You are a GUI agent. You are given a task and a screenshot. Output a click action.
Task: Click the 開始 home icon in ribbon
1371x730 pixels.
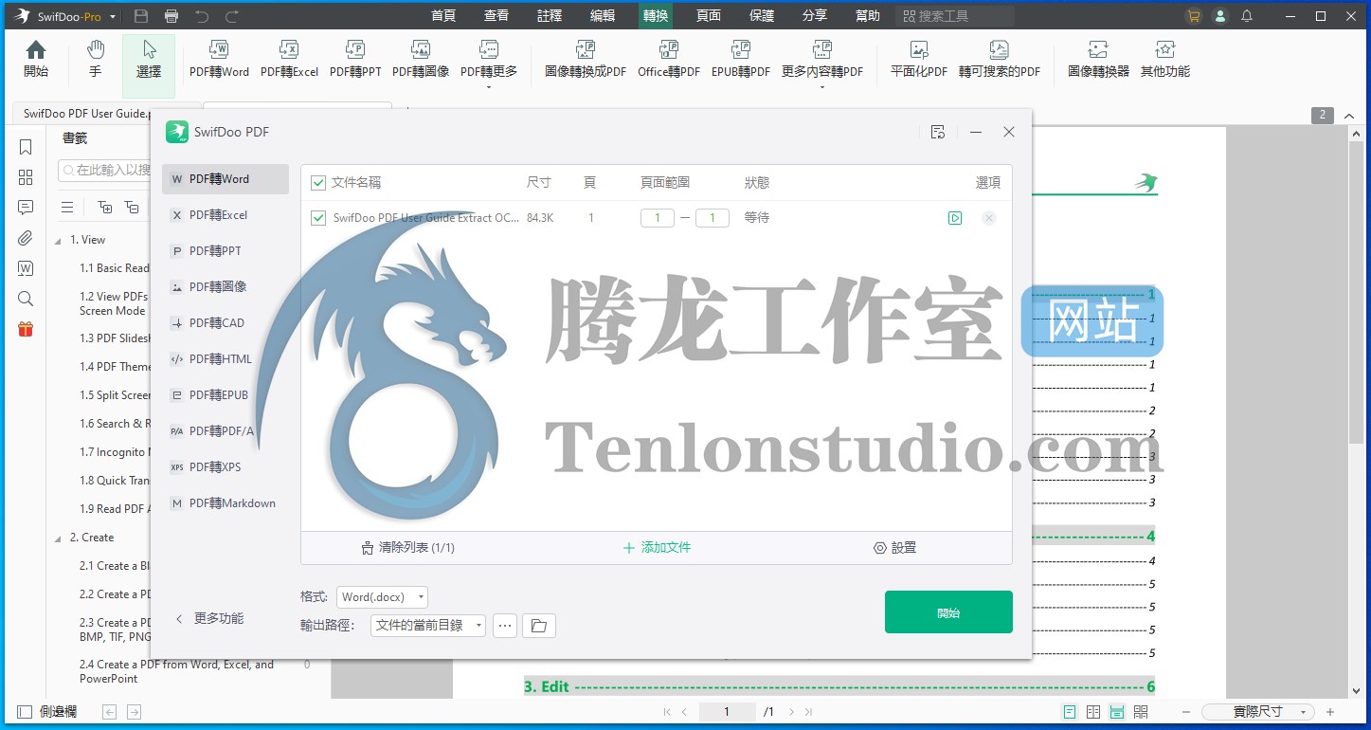coord(35,59)
